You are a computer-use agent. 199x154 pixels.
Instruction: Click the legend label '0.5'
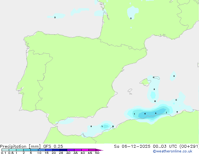tap(11, 153)
